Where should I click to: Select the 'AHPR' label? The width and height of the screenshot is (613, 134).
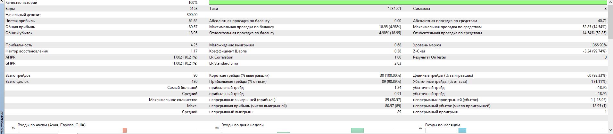click(x=10, y=57)
